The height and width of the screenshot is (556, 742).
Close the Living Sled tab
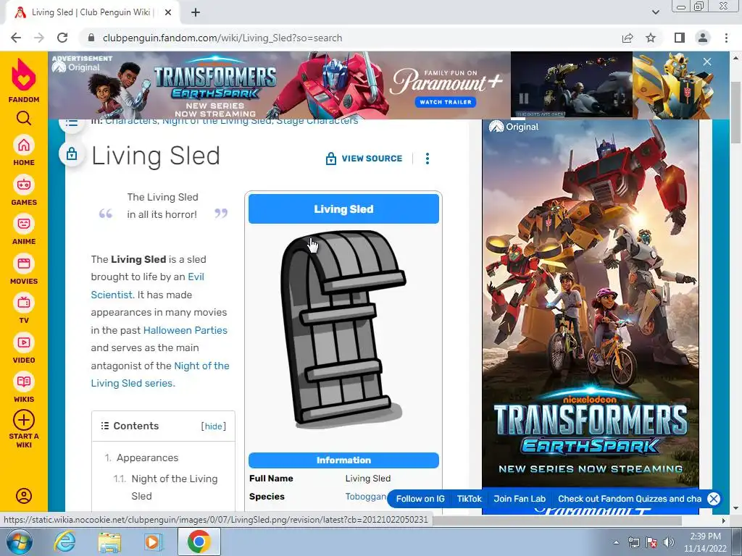pos(168,13)
